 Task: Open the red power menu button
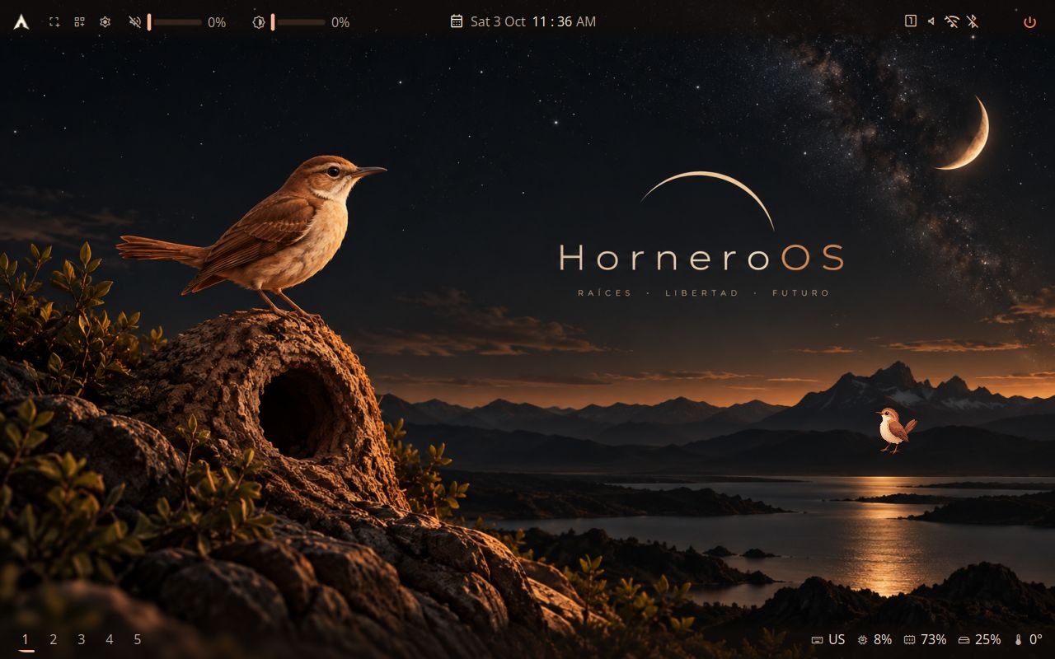pos(1029,22)
